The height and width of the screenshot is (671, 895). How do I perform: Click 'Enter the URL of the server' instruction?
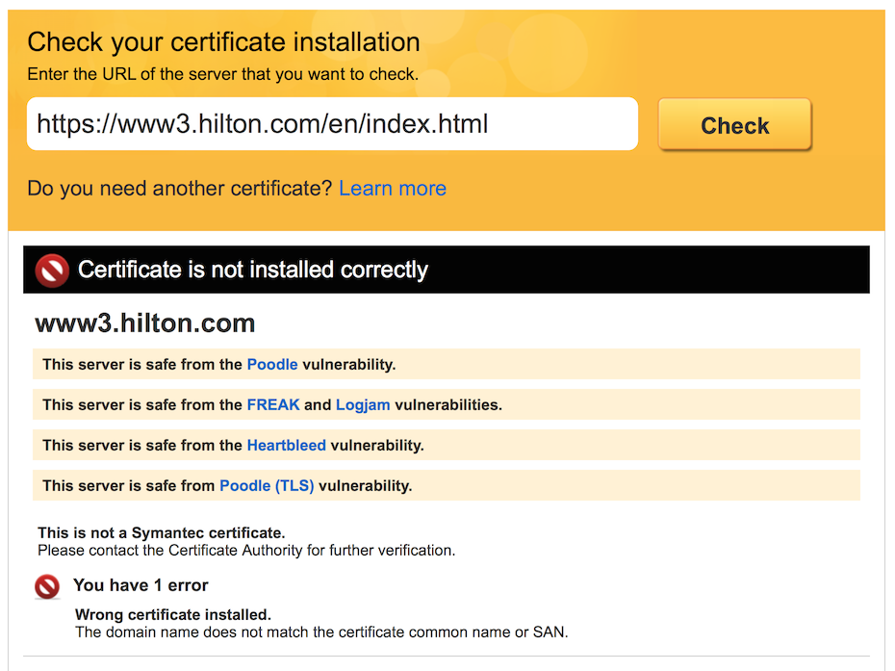[223, 74]
